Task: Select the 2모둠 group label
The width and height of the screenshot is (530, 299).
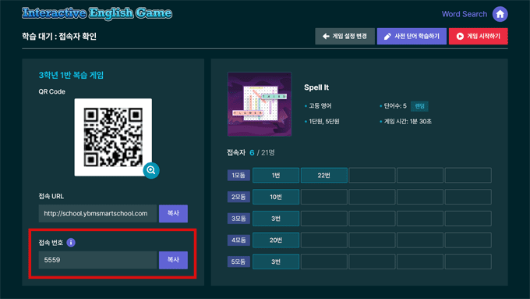Action: click(x=238, y=197)
